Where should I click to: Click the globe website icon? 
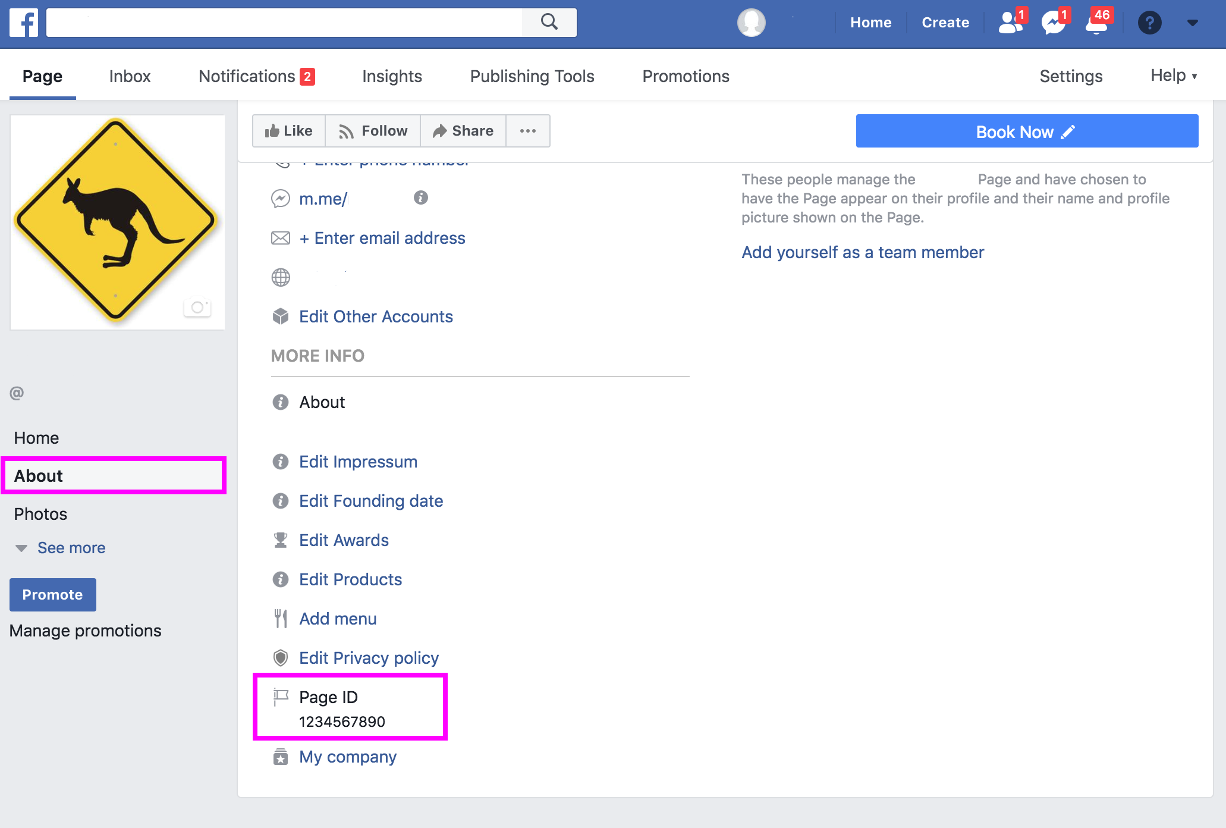pos(281,277)
